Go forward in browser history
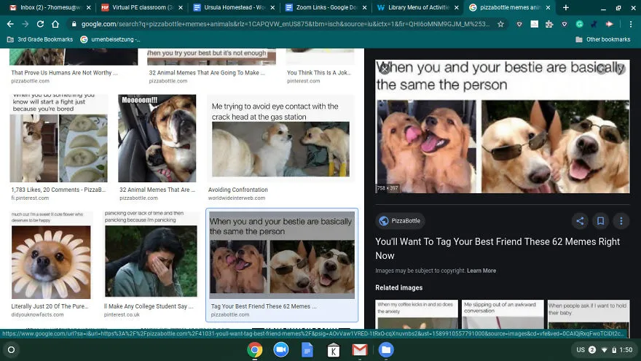The image size is (641, 361). [x=25, y=24]
